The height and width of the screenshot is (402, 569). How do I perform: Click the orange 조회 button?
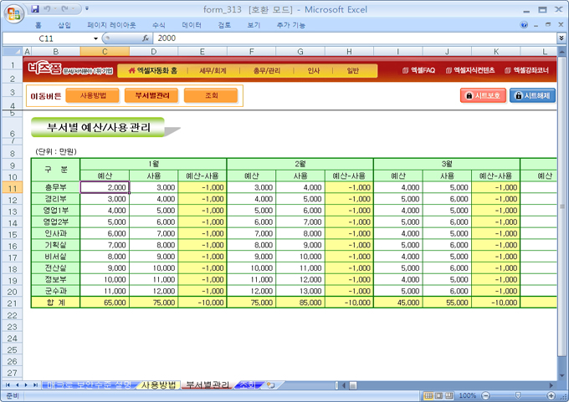[x=211, y=96]
